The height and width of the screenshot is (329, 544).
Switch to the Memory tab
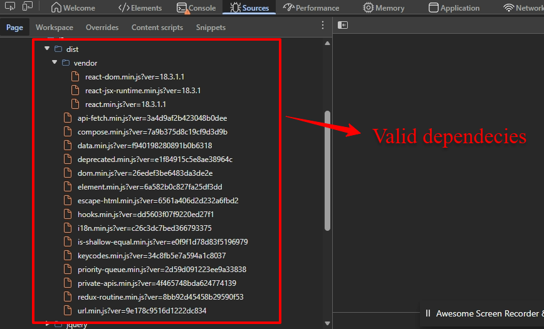coord(384,8)
